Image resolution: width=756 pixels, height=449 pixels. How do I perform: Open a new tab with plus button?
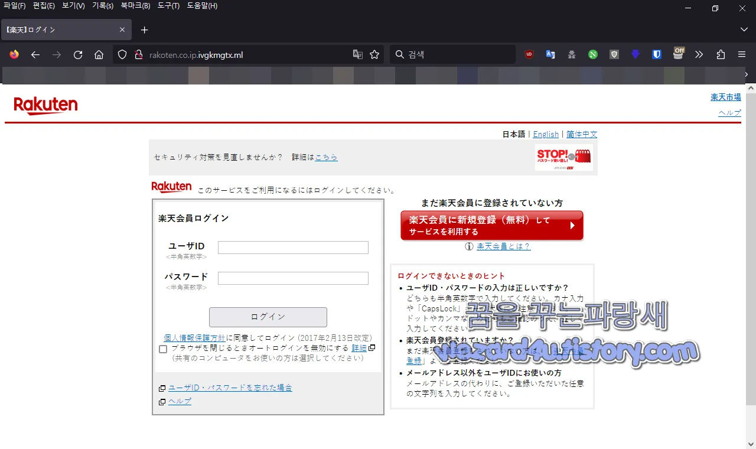[x=145, y=30]
